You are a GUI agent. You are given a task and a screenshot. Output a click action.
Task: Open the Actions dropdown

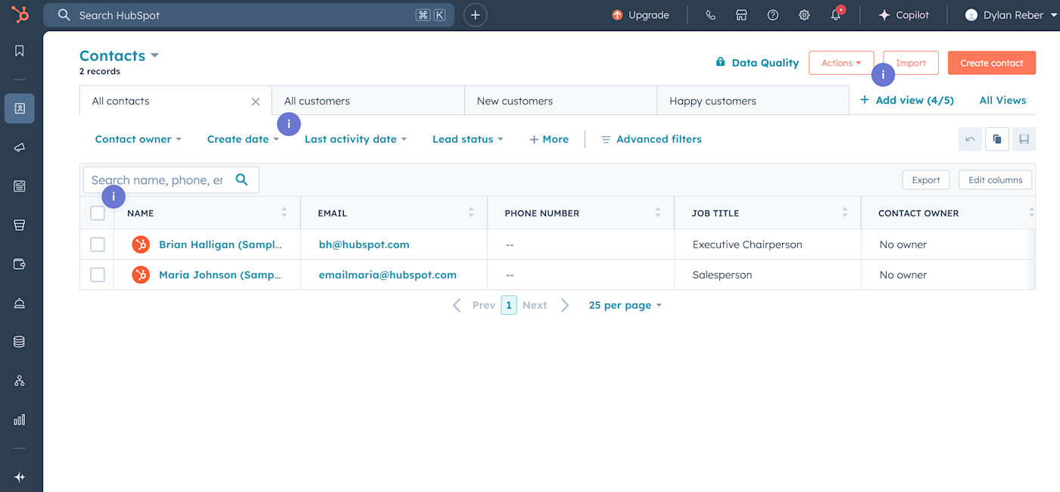(841, 63)
